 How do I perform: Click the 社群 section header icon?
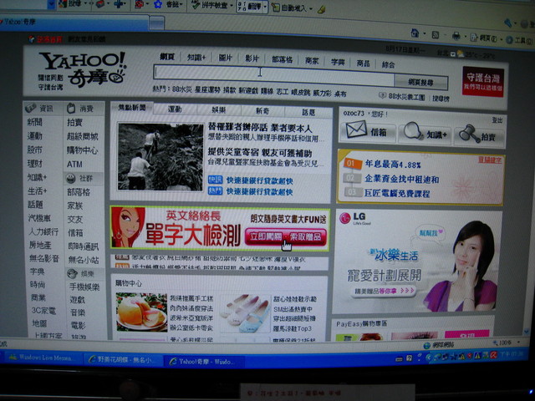(x=70, y=178)
